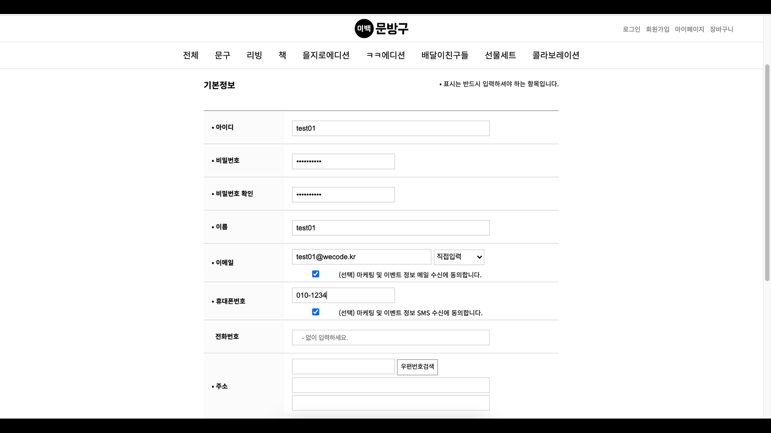
Task: Click the page vertical scrollbar
Action: pyautogui.click(x=767, y=172)
